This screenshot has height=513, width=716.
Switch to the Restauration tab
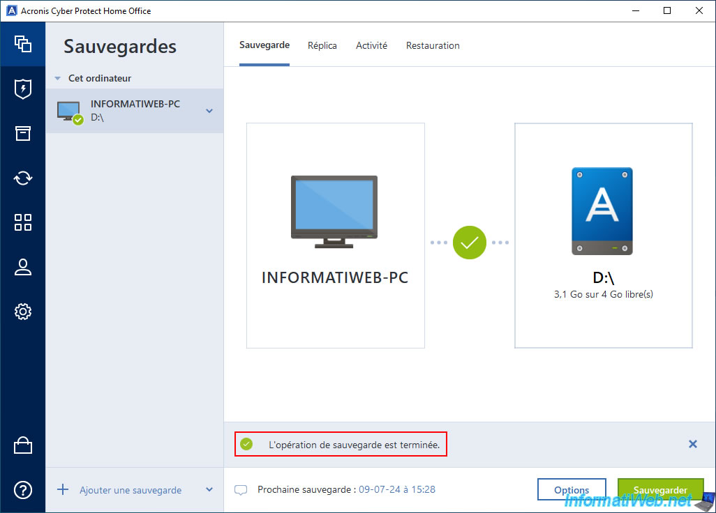pyautogui.click(x=433, y=45)
